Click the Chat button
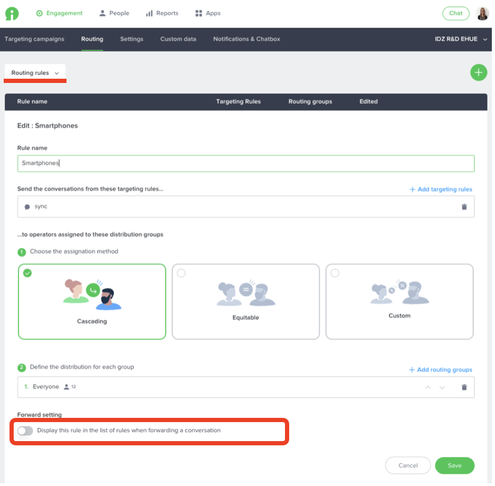495x486 pixels. (x=455, y=13)
